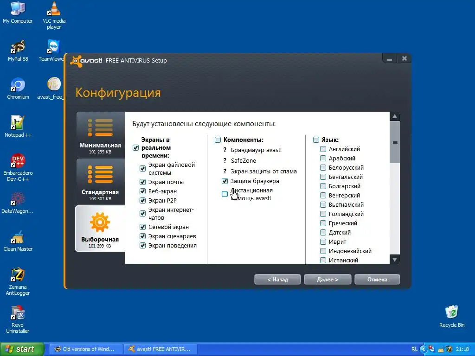Click question mark beside SafeZone
This screenshot has width=475, height=356.
225,160
